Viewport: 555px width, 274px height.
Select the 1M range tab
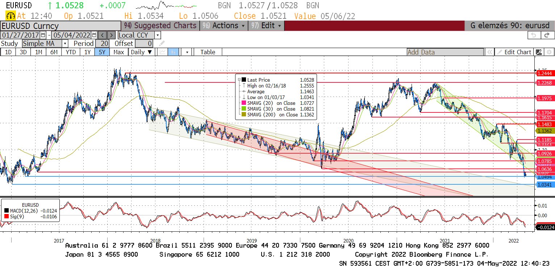pos(38,52)
